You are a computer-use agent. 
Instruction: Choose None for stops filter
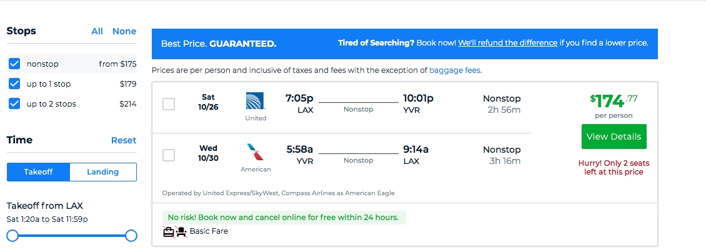[124, 31]
